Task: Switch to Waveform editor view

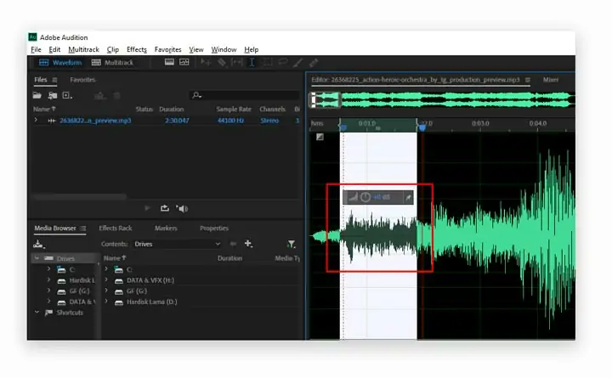Action: [60, 62]
